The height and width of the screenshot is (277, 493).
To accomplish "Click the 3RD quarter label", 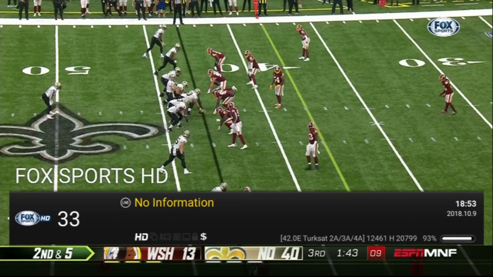I will [316, 253].
